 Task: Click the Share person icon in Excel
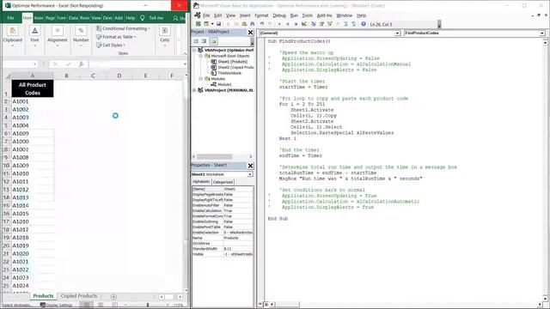coord(175,18)
